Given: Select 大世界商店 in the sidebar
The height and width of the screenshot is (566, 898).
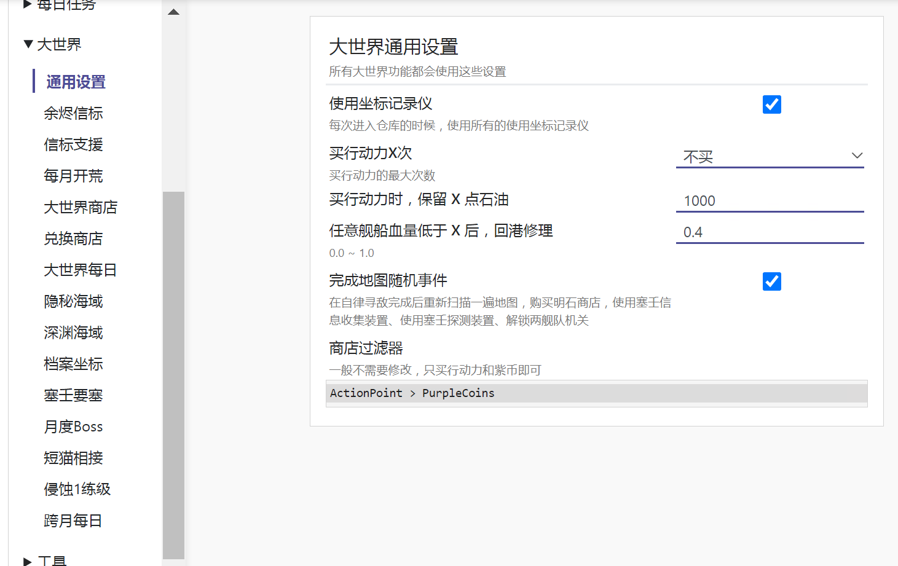Looking at the screenshot, I should [x=80, y=208].
